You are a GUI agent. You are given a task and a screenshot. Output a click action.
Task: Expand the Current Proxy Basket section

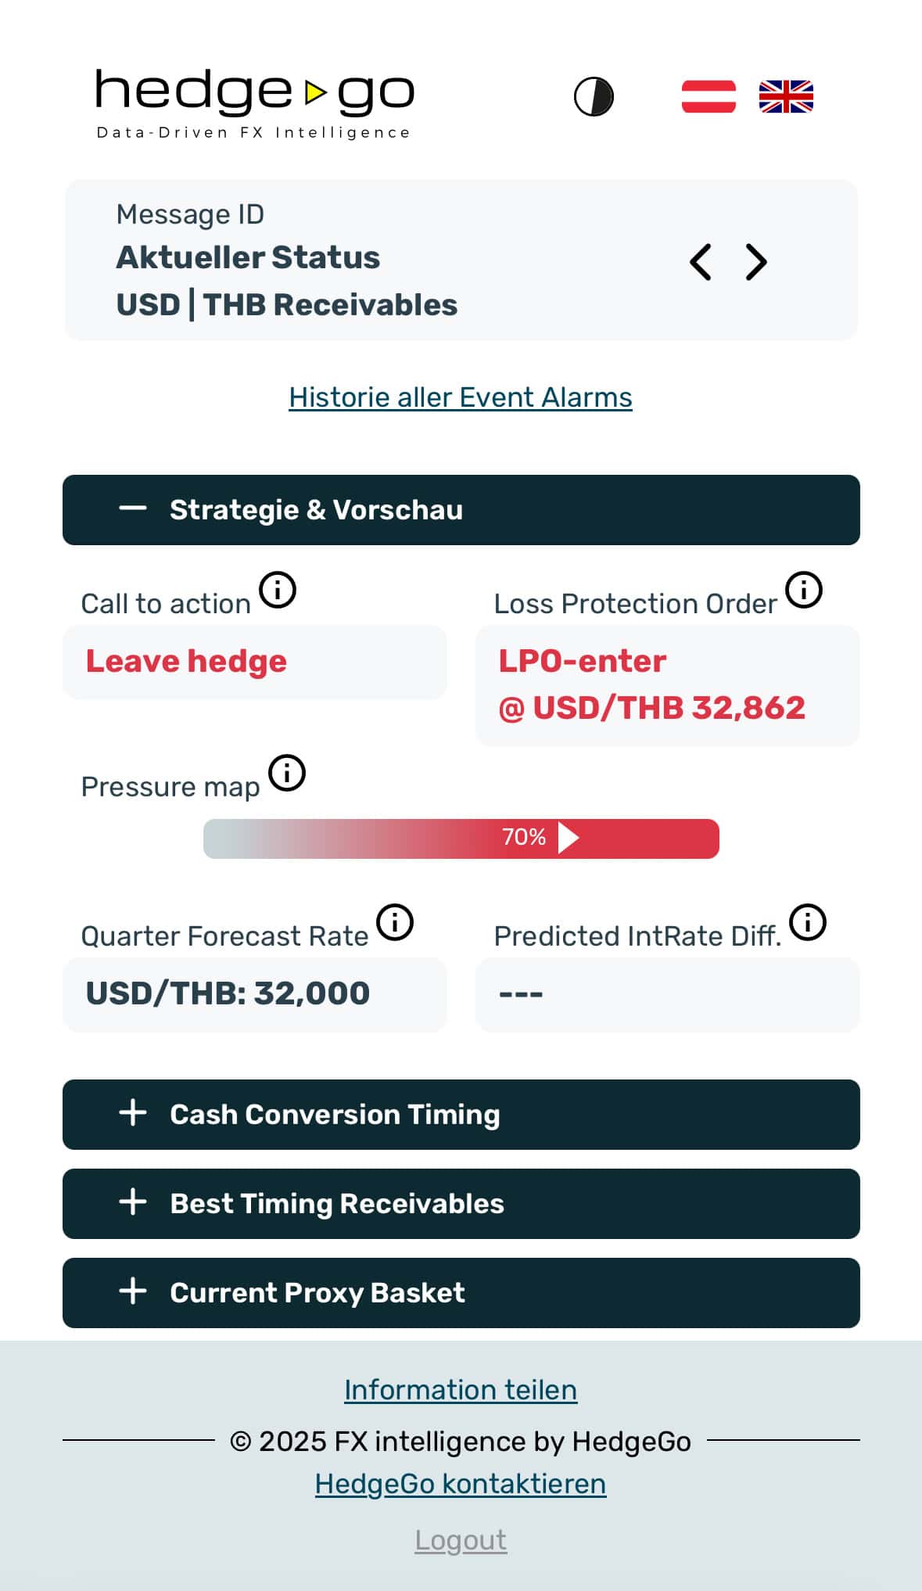tap(461, 1293)
